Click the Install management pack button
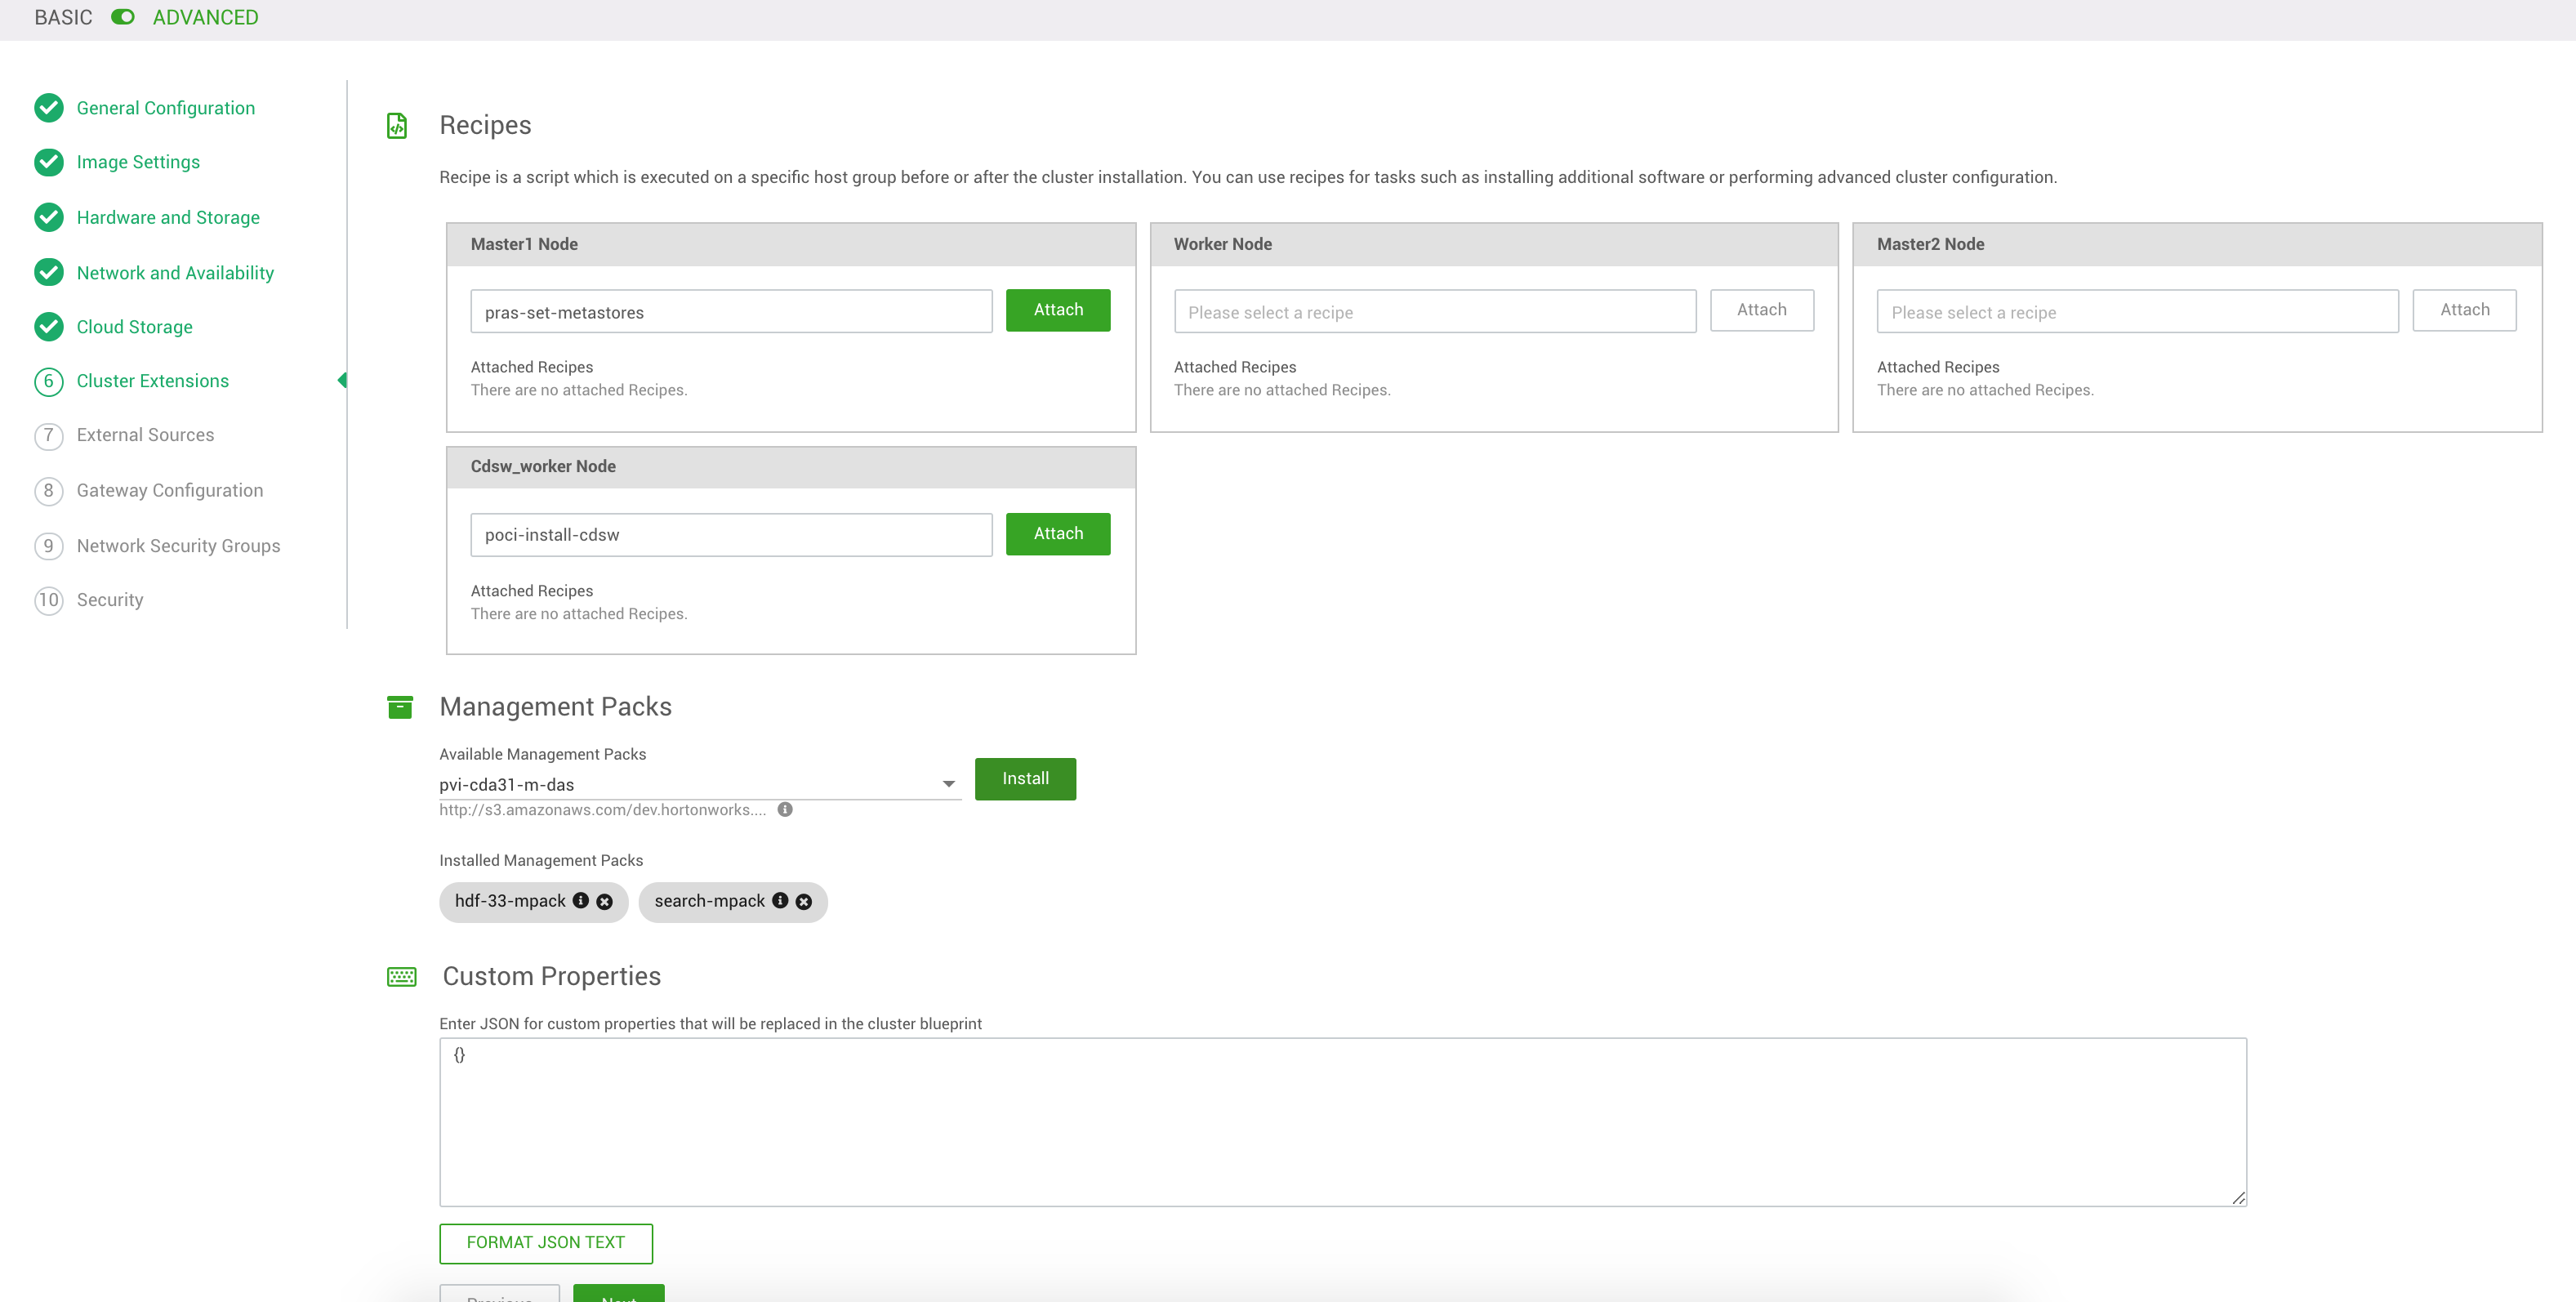Screen dimensions: 2576x1302 (1025, 778)
